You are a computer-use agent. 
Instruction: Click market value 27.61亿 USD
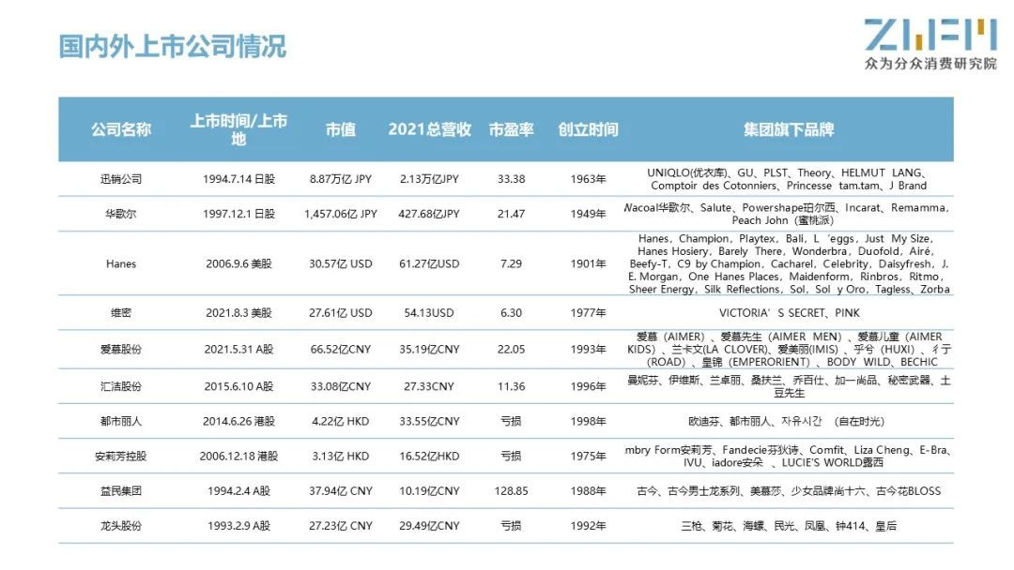(x=341, y=312)
